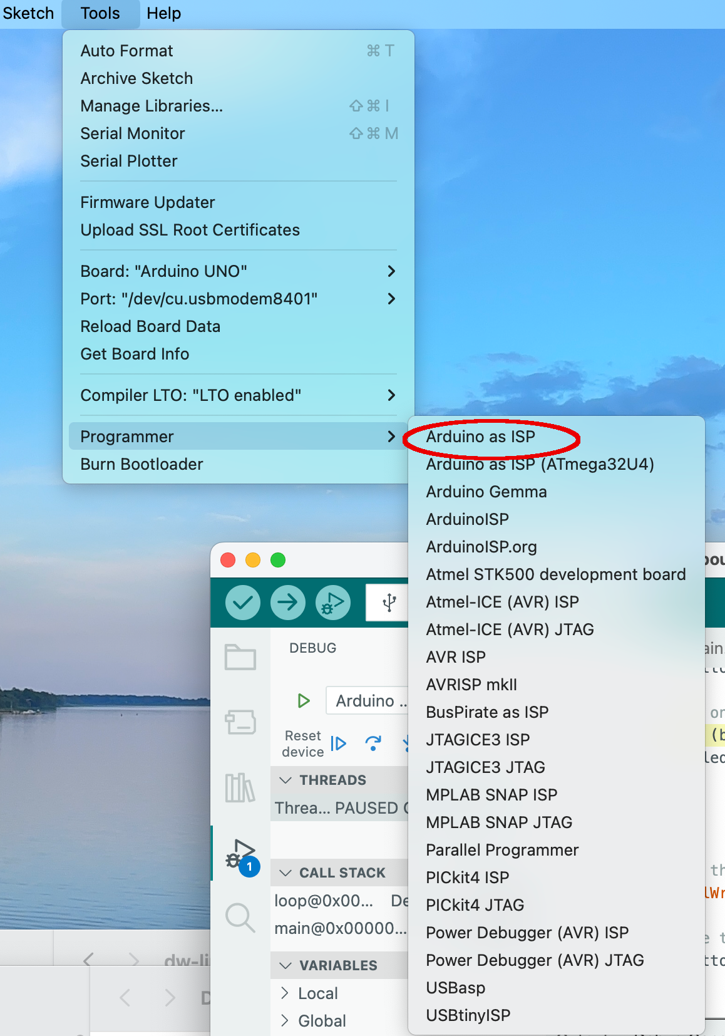Choose Auto Format from Tools menu

click(x=239, y=51)
